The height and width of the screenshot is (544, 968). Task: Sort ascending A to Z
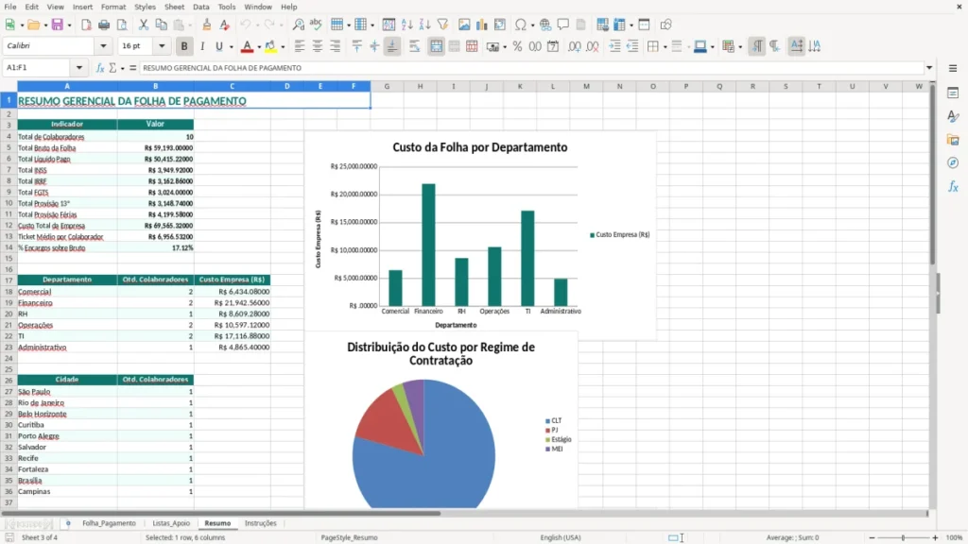[406, 25]
